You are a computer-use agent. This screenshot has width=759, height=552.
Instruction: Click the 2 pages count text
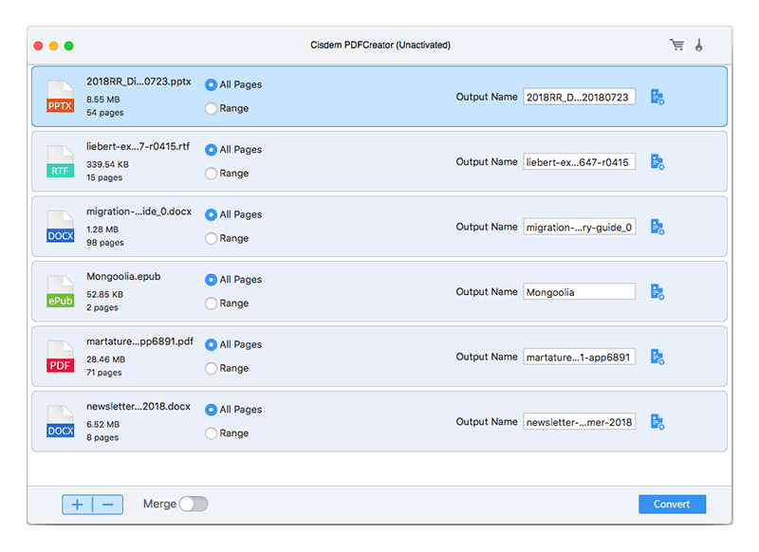tap(102, 307)
